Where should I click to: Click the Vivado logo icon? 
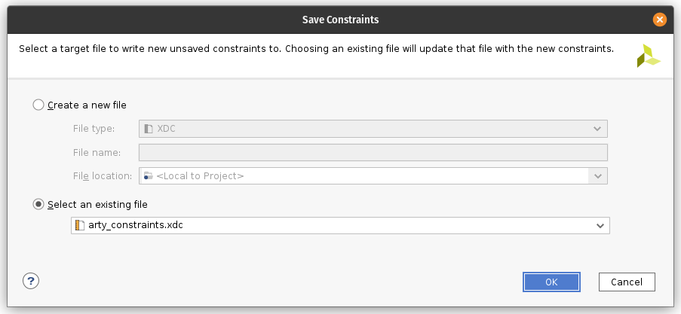[x=649, y=56]
